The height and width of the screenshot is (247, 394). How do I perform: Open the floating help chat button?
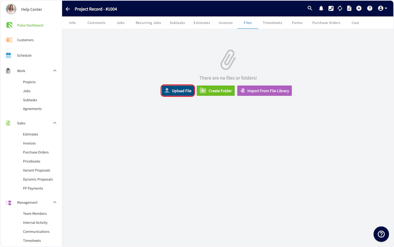[381, 234]
